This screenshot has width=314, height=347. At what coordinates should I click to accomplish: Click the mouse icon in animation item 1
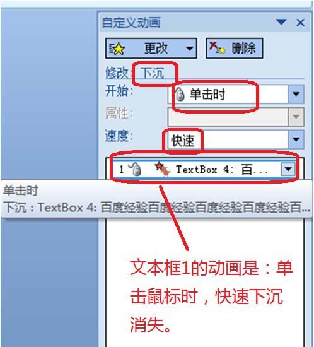click(135, 169)
